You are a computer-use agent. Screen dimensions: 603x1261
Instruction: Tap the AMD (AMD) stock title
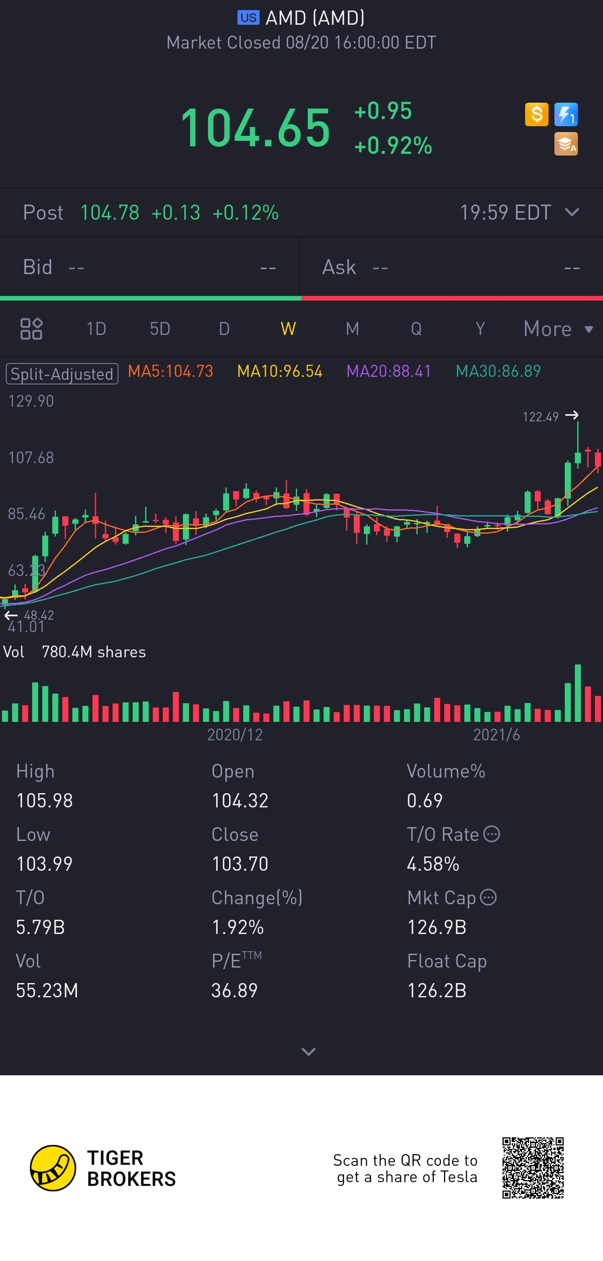pos(315,18)
